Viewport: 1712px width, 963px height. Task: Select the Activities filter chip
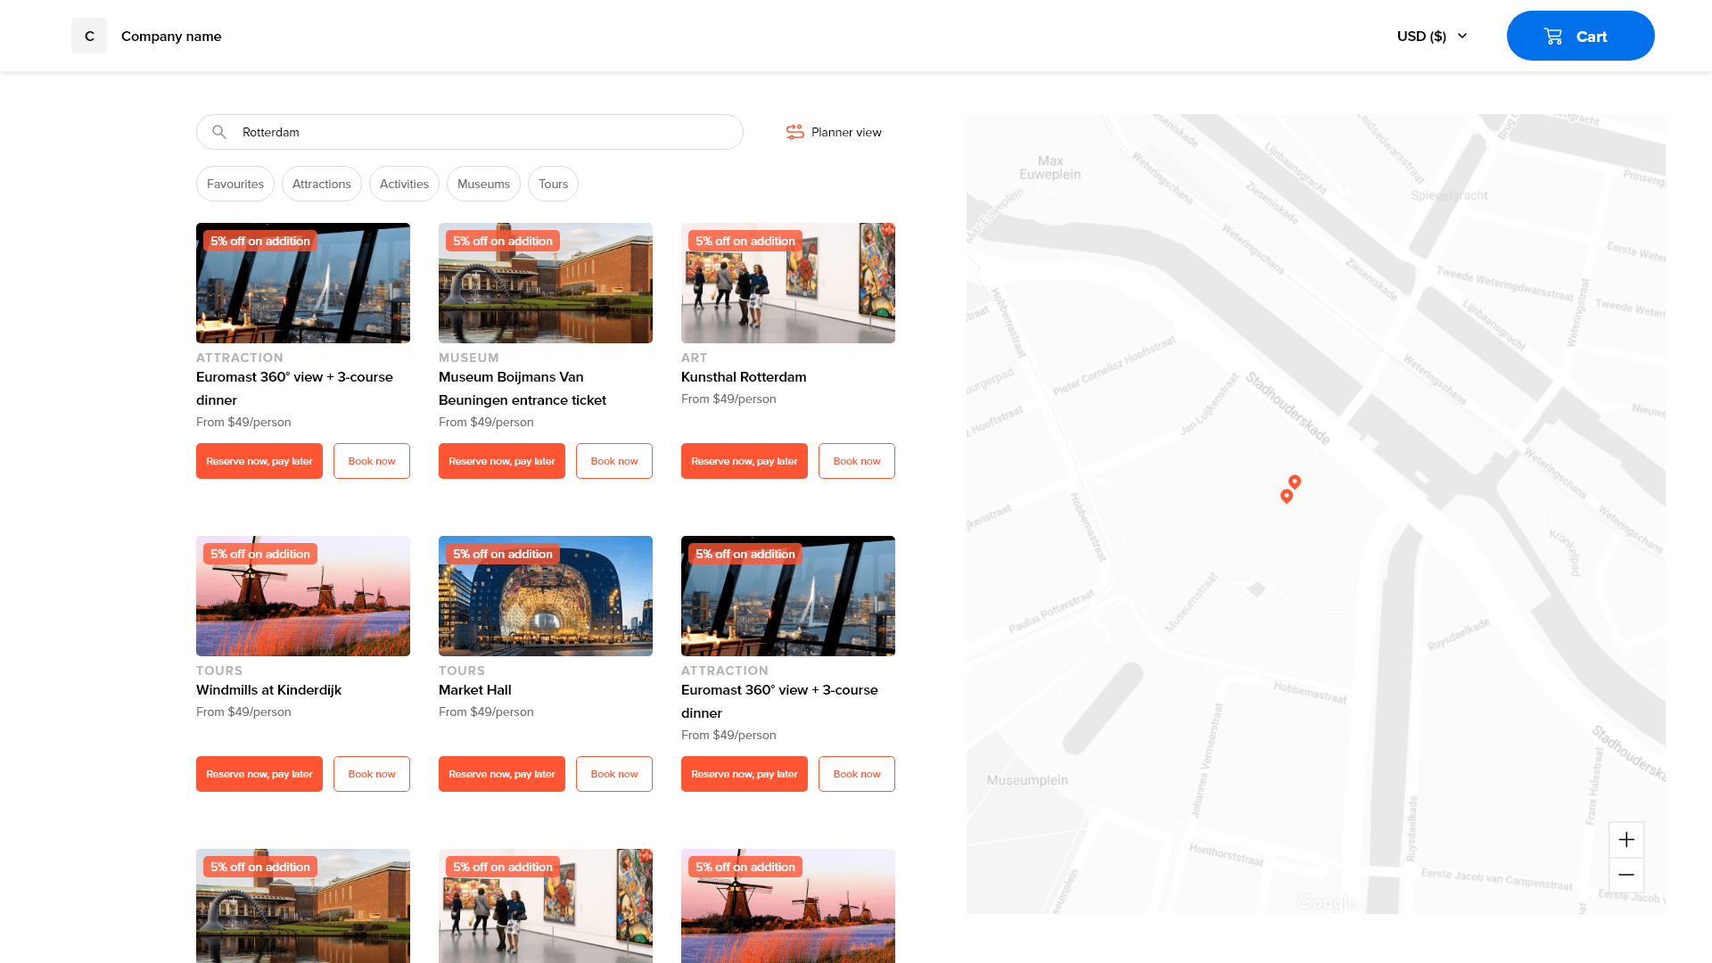pyautogui.click(x=404, y=184)
